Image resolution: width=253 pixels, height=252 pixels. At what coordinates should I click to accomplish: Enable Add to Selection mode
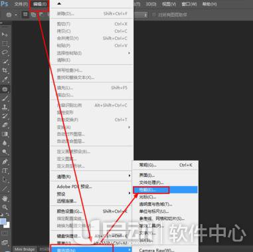point(33,15)
